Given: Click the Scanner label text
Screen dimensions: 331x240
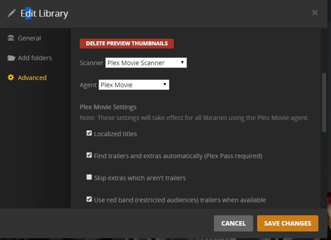Looking at the screenshot, I should pyautogui.click(x=91, y=63).
